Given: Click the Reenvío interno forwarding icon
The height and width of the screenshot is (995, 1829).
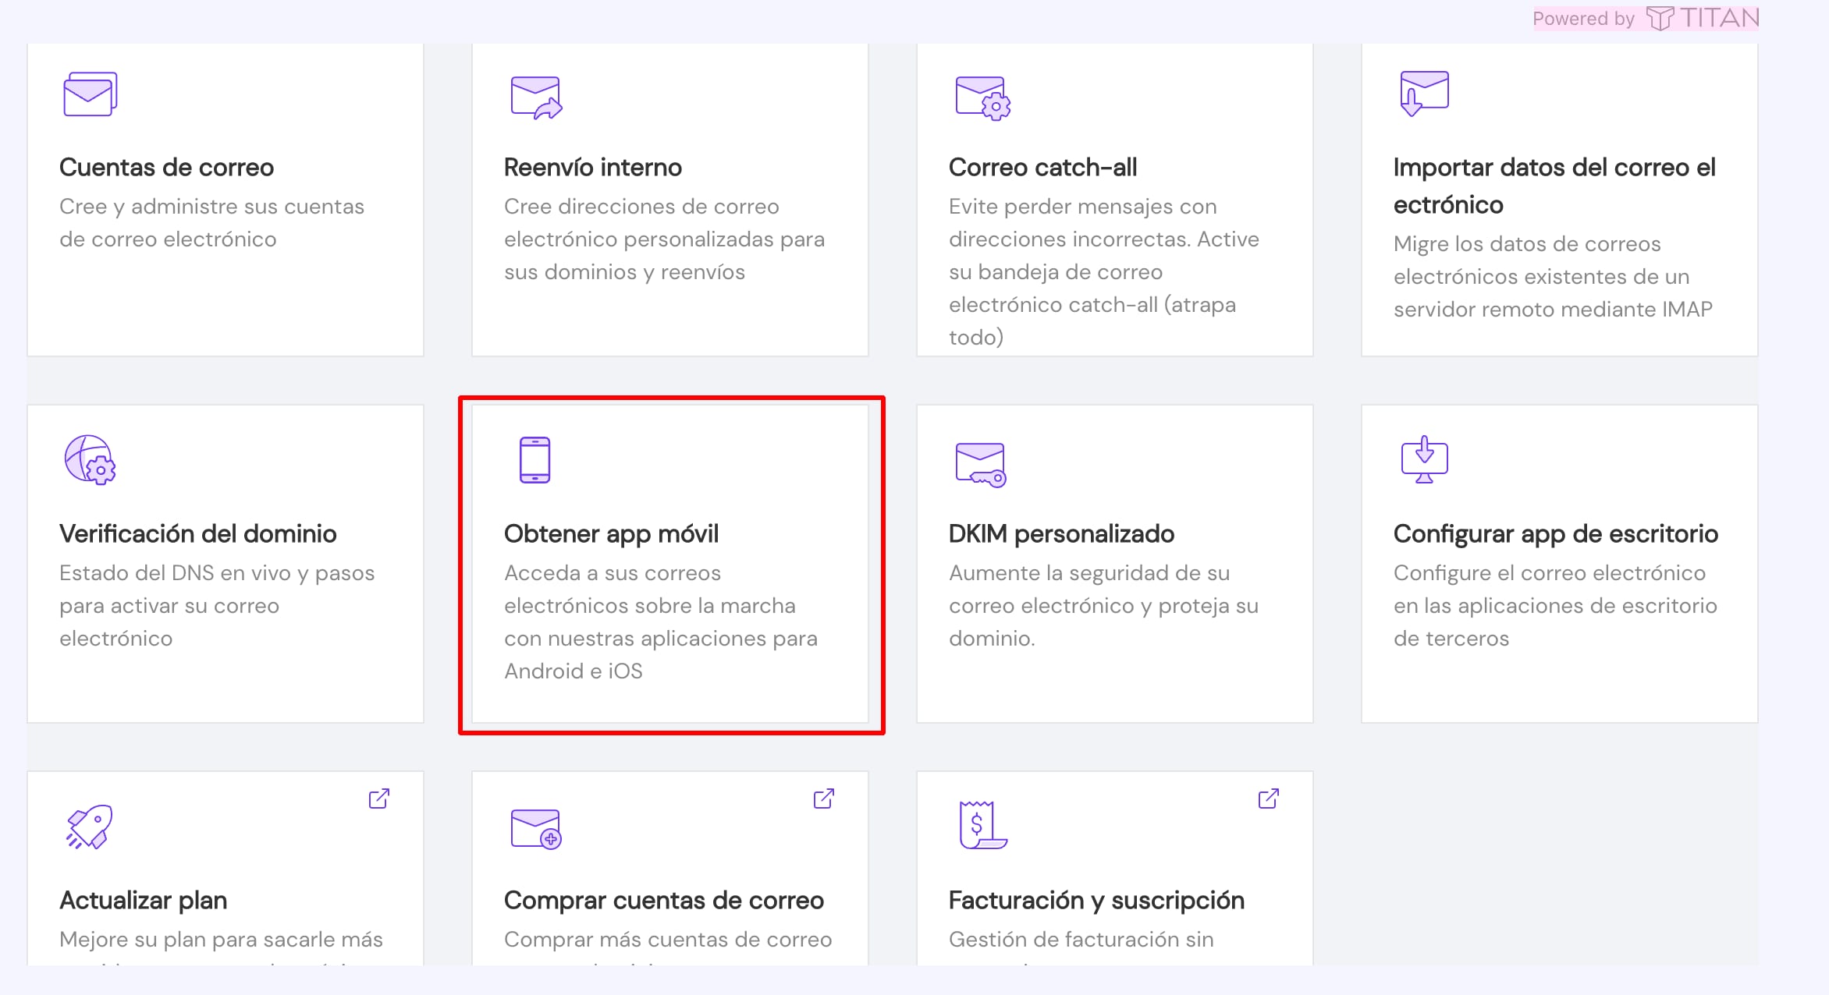Looking at the screenshot, I should click(536, 97).
